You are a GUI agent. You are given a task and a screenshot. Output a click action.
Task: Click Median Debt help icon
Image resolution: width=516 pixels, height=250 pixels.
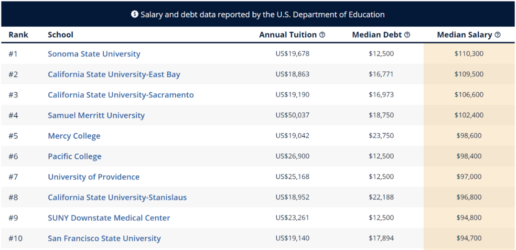coord(407,35)
